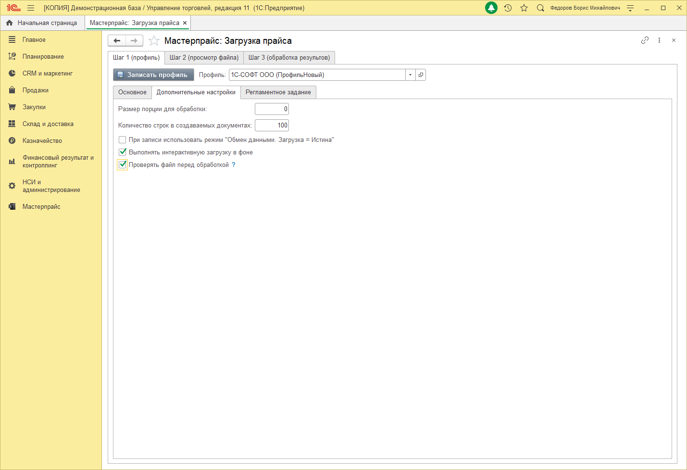
Task: Navigate back with left arrow
Action: [x=117, y=41]
